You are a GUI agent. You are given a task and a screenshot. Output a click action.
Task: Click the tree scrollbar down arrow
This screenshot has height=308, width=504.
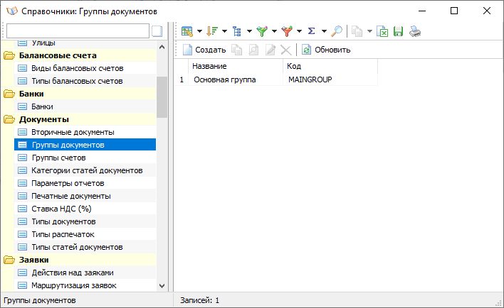pyautogui.click(x=162, y=285)
